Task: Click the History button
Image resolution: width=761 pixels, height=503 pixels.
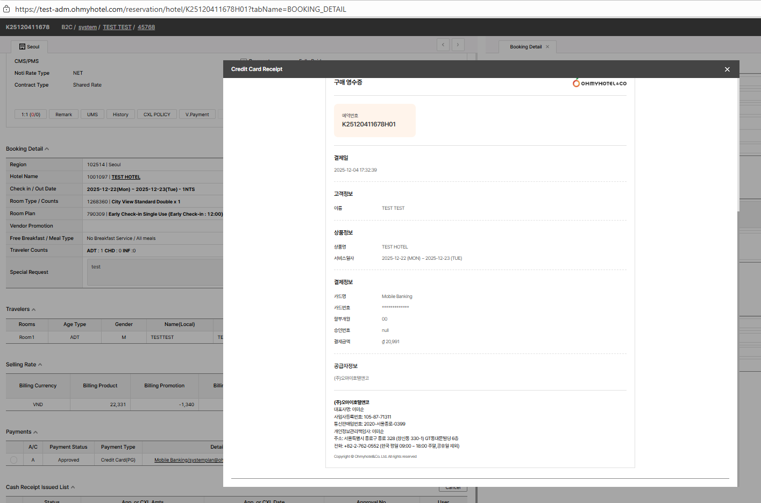Action: pos(120,115)
